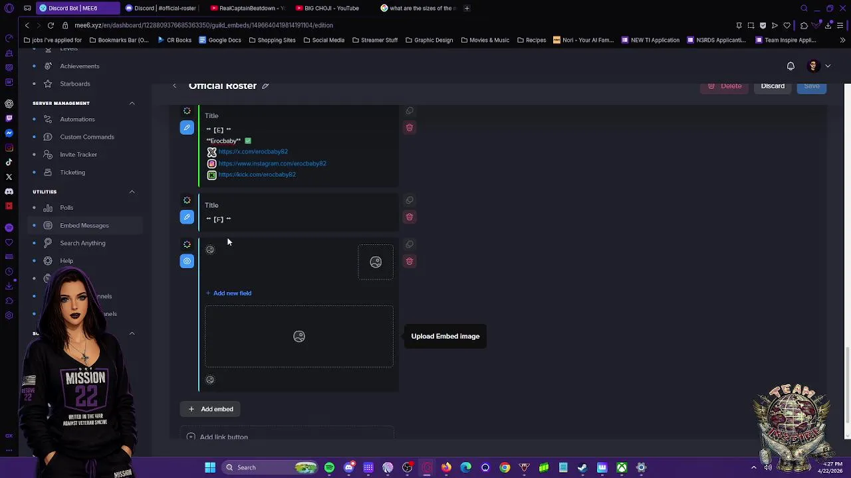
Task: Collapse the Server Management section
Action: coord(132,103)
